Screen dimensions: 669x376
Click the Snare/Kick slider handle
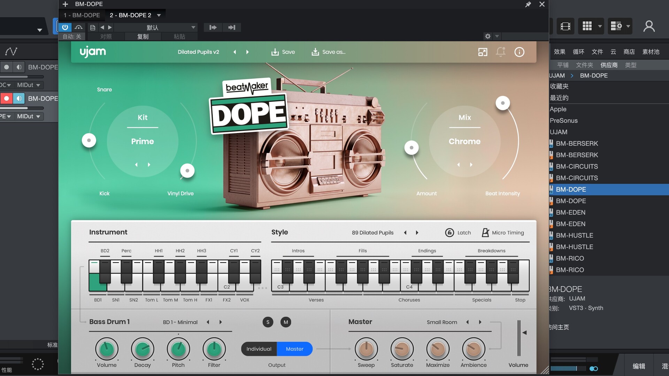pyautogui.click(x=89, y=140)
